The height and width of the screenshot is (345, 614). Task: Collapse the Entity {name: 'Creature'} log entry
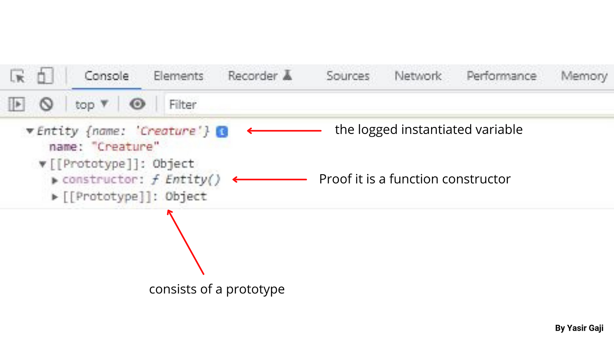(29, 130)
